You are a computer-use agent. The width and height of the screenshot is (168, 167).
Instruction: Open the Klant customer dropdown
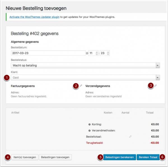pos(85,78)
